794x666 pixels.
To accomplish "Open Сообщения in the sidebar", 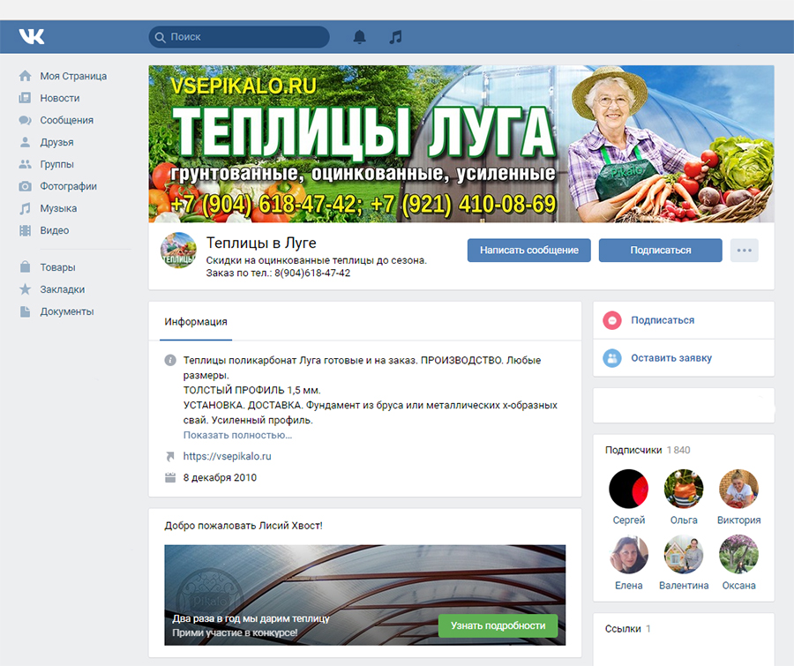I will 67,120.
